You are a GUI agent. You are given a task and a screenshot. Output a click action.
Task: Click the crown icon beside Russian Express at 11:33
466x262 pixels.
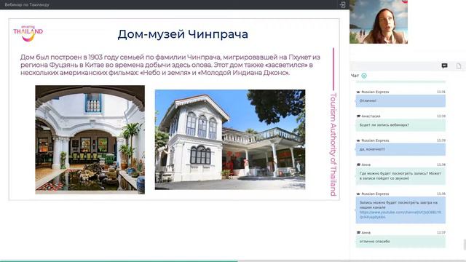[358, 140]
